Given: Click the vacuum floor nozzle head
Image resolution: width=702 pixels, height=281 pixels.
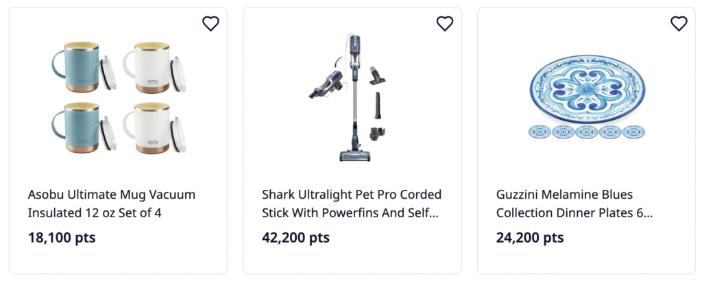Looking at the screenshot, I should [x=355, y=154].
